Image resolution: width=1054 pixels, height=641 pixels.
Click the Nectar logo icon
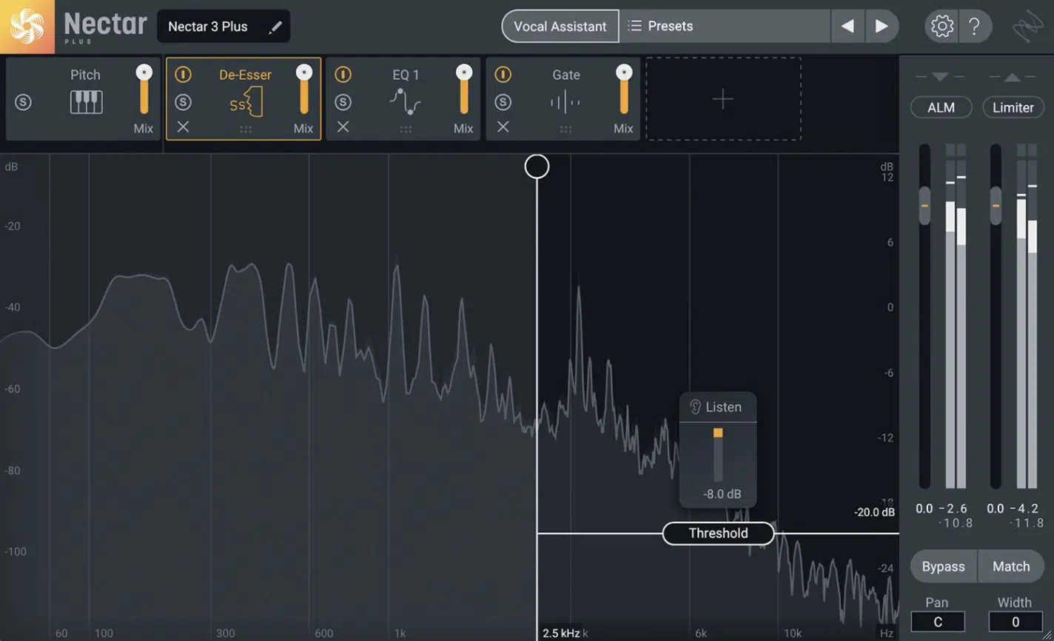coord(27,27)
